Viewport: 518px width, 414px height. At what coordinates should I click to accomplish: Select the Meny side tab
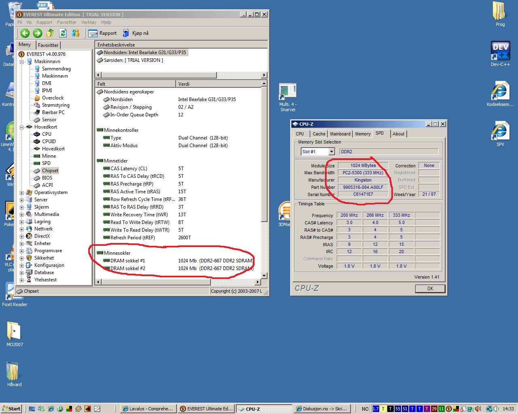(25, 44)
